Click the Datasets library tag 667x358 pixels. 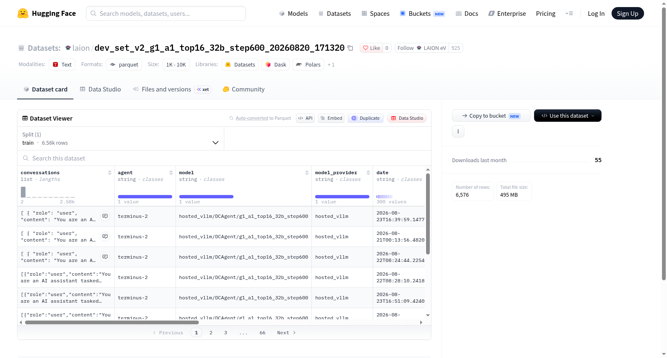(x=240, y=64)
